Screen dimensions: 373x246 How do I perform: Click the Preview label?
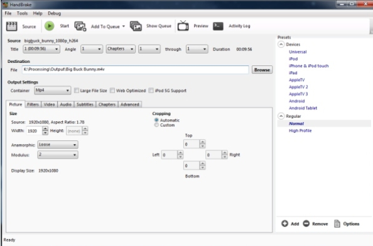point(201,26)
